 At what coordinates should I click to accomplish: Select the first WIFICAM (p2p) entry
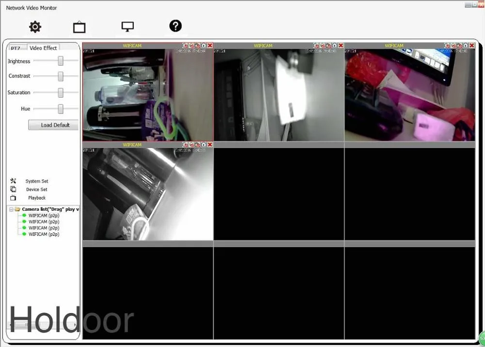click(x=44, y=215)
